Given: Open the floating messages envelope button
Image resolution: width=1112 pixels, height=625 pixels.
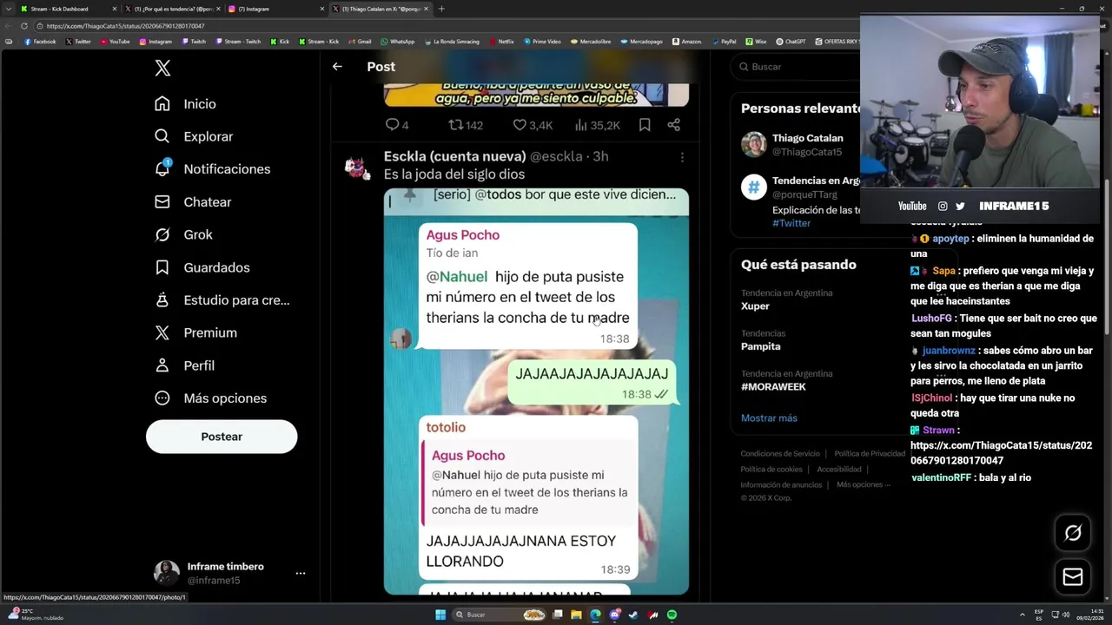Looking at the screenshot, I should (1073, 577).
